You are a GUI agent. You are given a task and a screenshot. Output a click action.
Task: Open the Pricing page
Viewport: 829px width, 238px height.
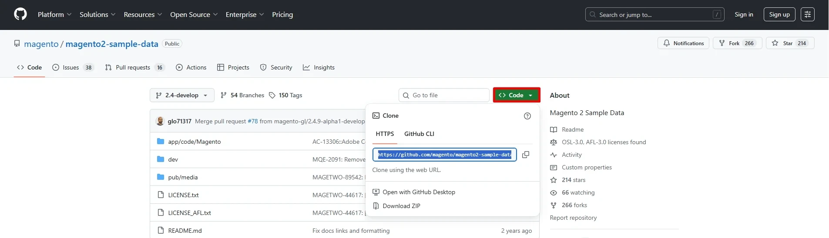click(x=282, y=14)
